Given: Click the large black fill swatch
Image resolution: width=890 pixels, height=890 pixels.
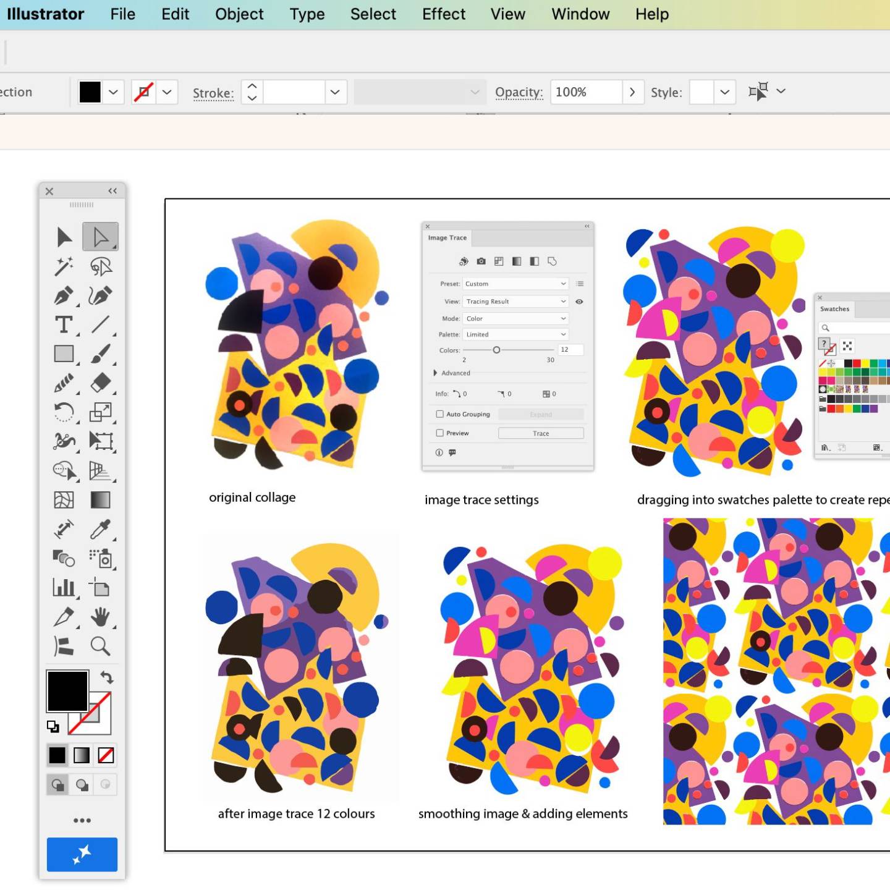Looking at the screenshot, I should coord(67,691).
